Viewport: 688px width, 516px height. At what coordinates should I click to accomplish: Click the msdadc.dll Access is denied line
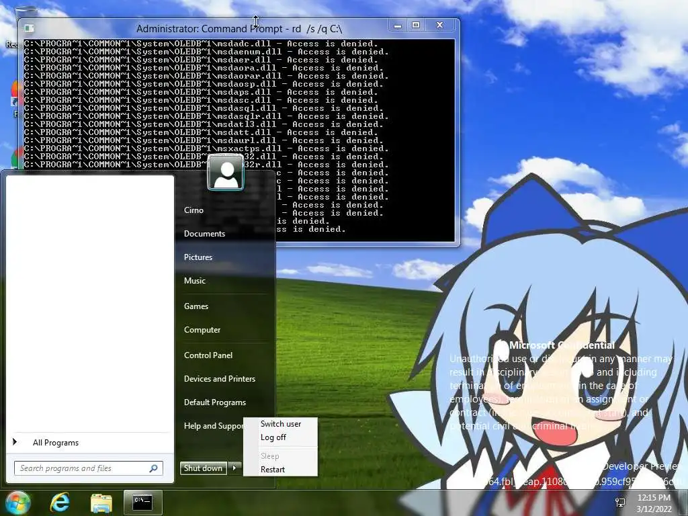coord(201,44)
